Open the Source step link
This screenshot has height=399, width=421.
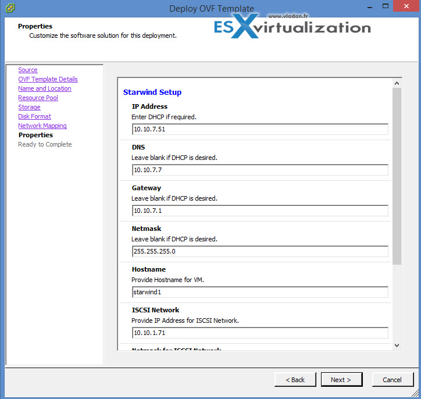(x=28, y=70)
